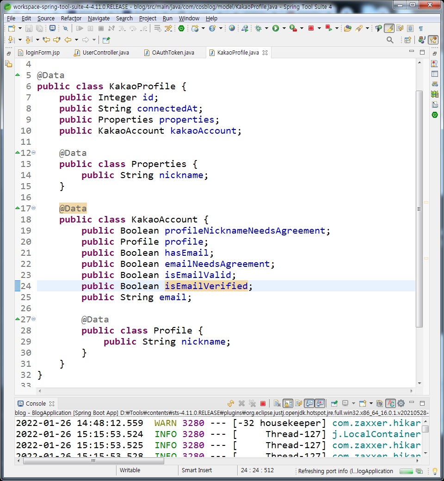444x481 pixels.
Task: Open the Navigate menu
Action: [99, 18]
